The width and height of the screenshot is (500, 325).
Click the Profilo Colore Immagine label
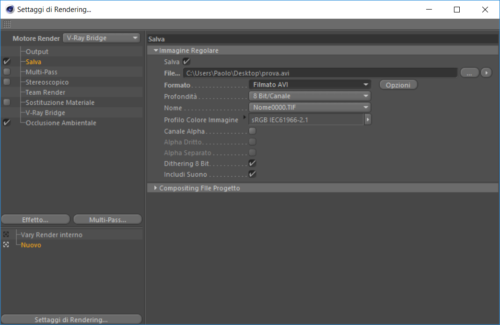[x=201, y=120]
